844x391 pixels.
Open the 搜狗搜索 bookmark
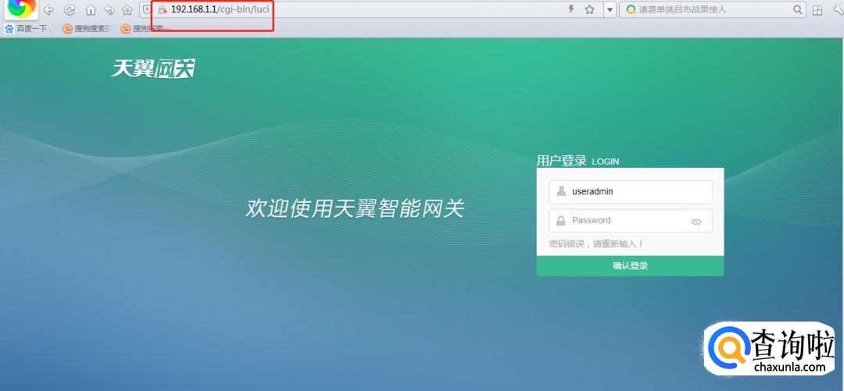(86, 29)
